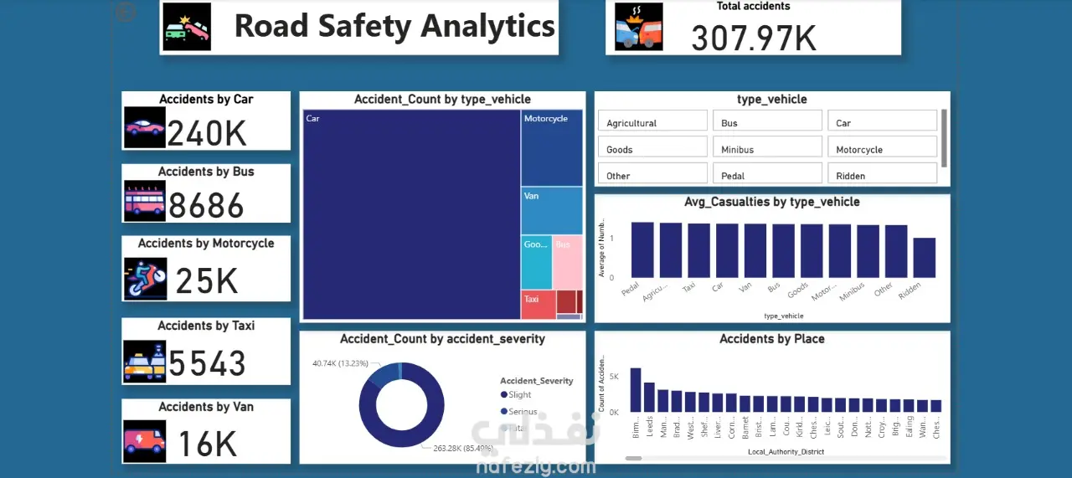Select the red Taxi tile in the treemap
1072x478 pixels.
539,305
